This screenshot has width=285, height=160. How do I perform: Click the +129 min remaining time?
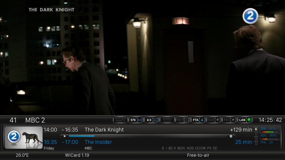pos(241,130)
